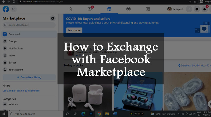Click browser forward arrow

pyautogui.click(x=9, y=2)
